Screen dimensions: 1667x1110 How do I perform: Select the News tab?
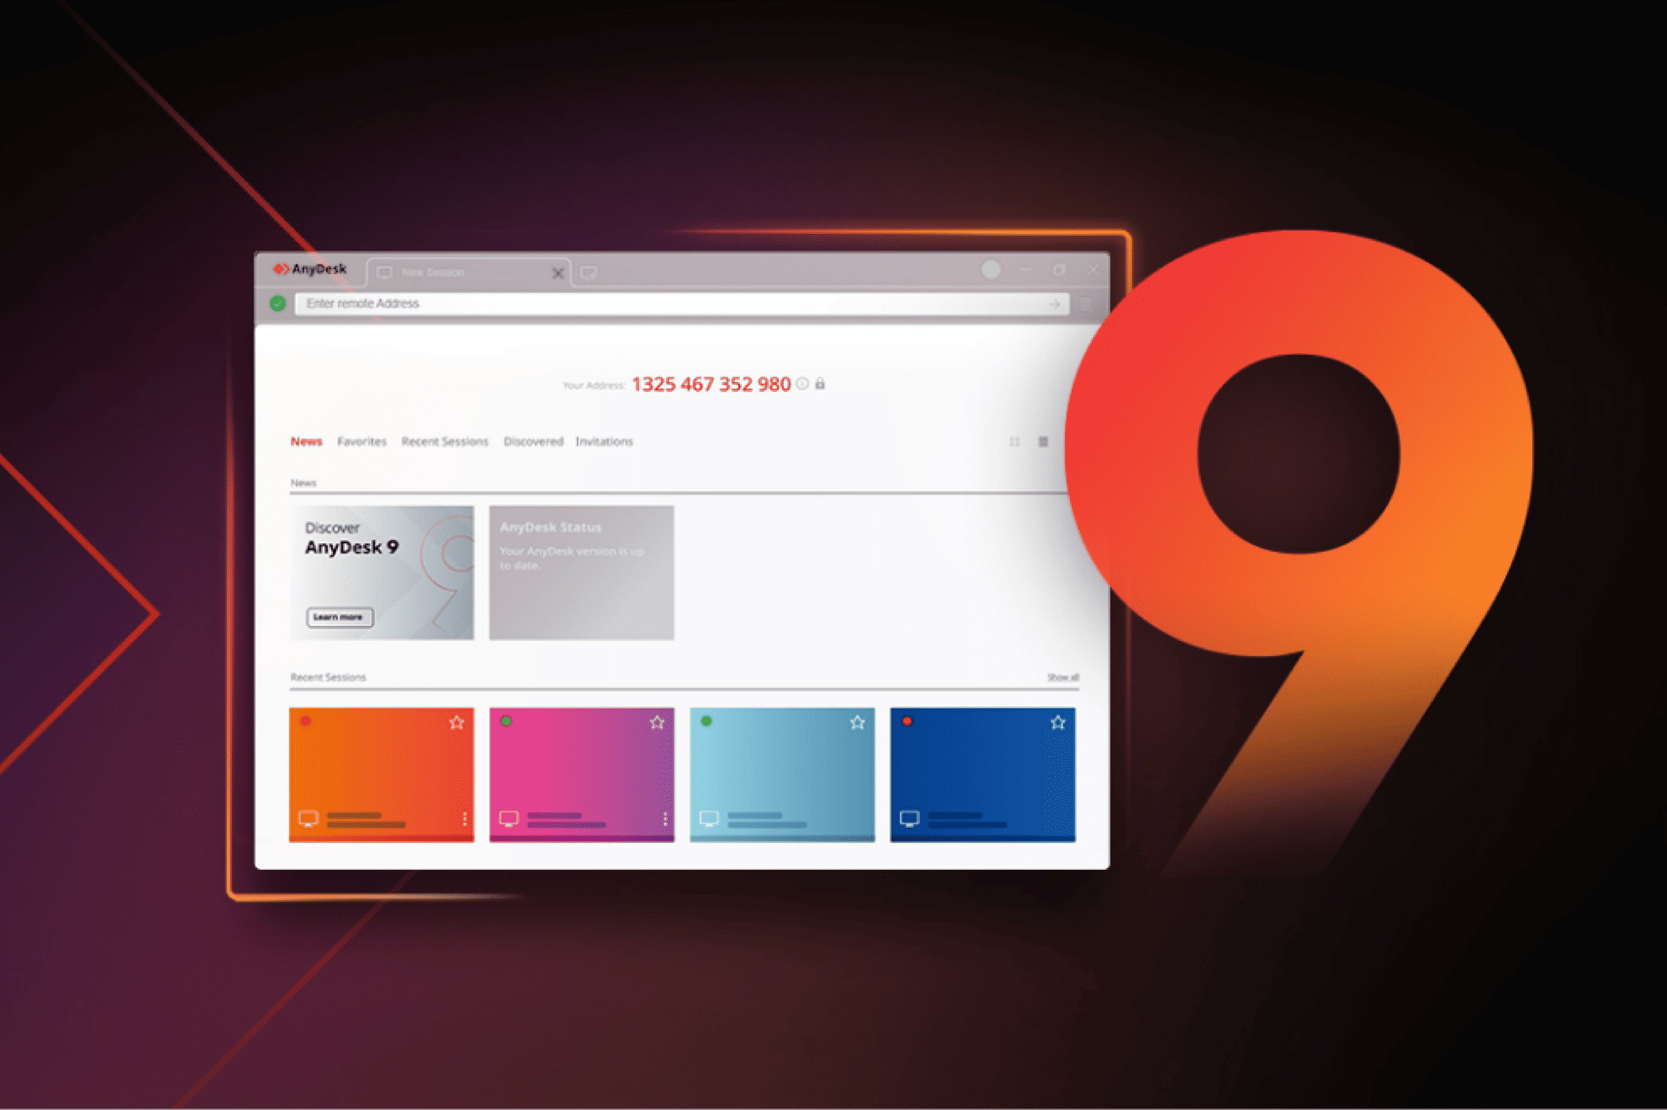click(306, 441)
